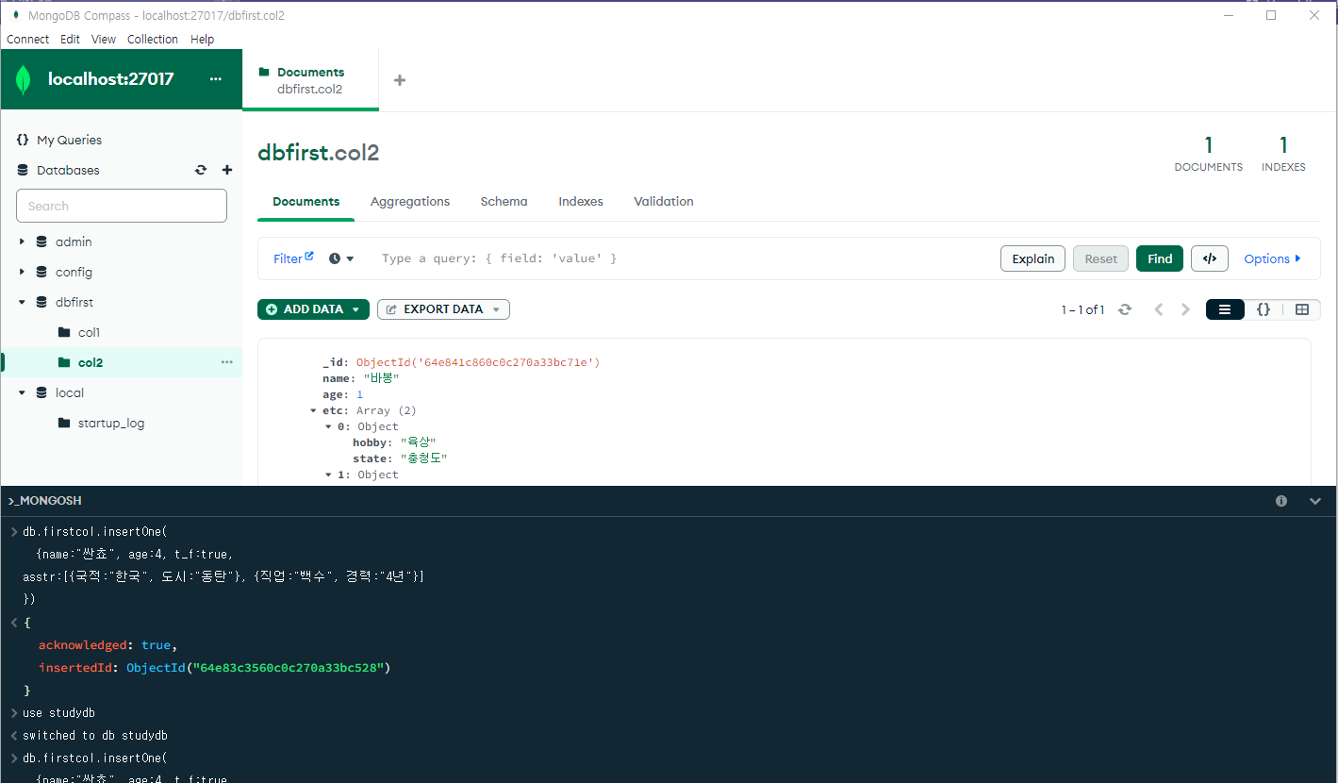Viewport: 1338px width, 783px height.
Task: Switch to JSON view
Action: pyautogui.click(x=1264, y=309)
